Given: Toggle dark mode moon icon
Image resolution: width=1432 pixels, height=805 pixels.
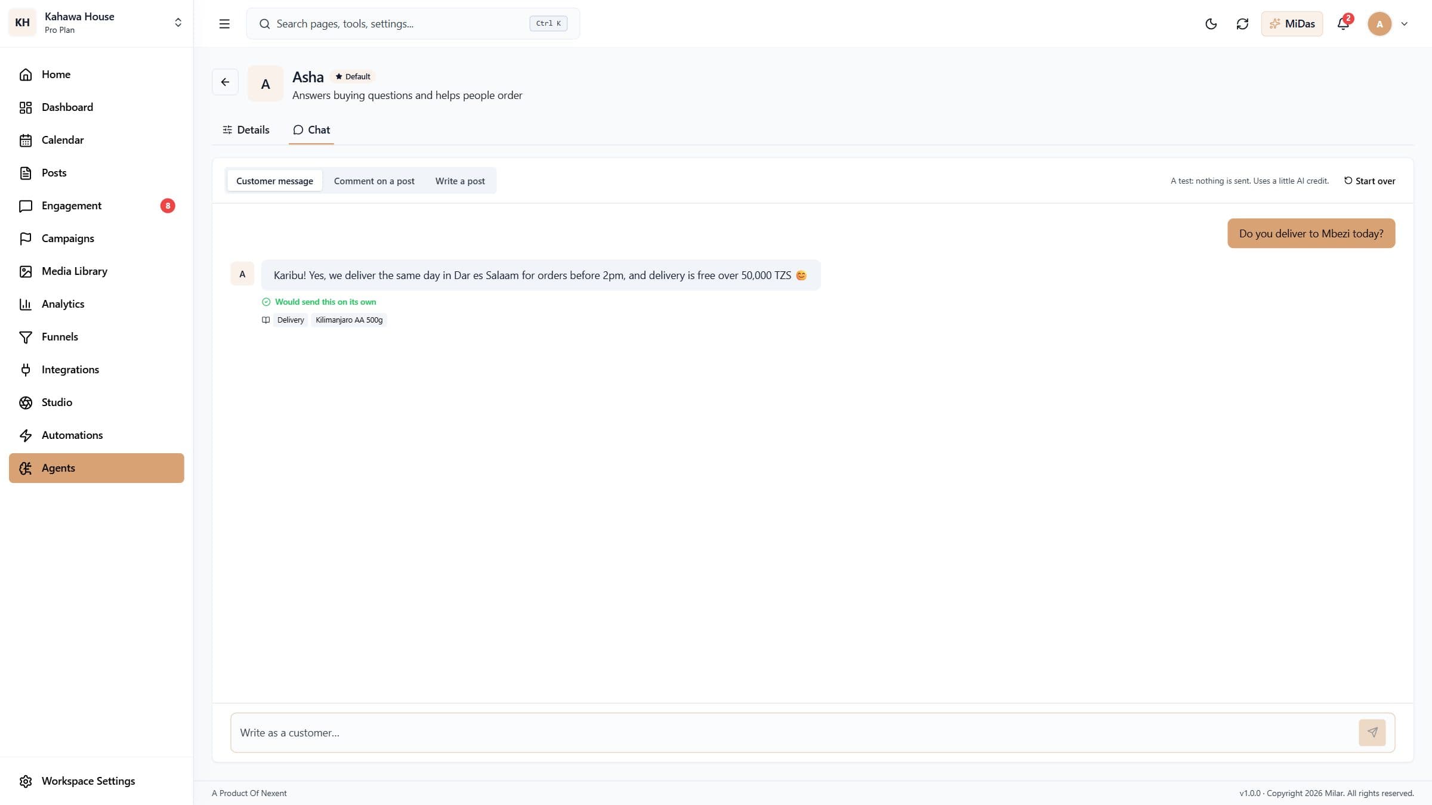Looking at the screenshot, I should (x=1211, y=24).
